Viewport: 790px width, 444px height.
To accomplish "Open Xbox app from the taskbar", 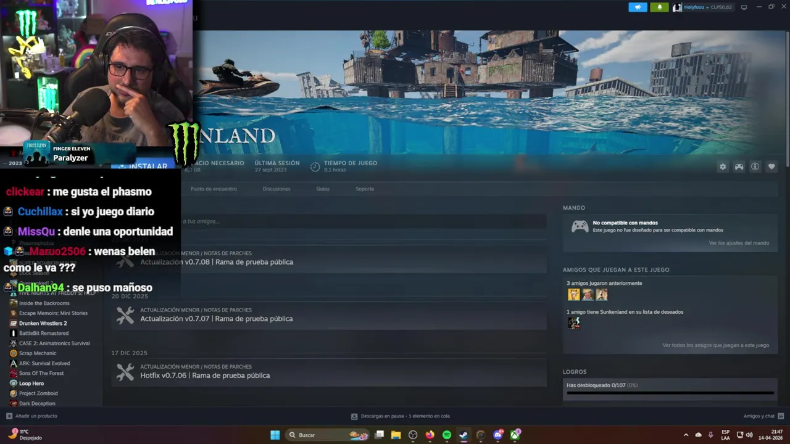I will point(515,435).
